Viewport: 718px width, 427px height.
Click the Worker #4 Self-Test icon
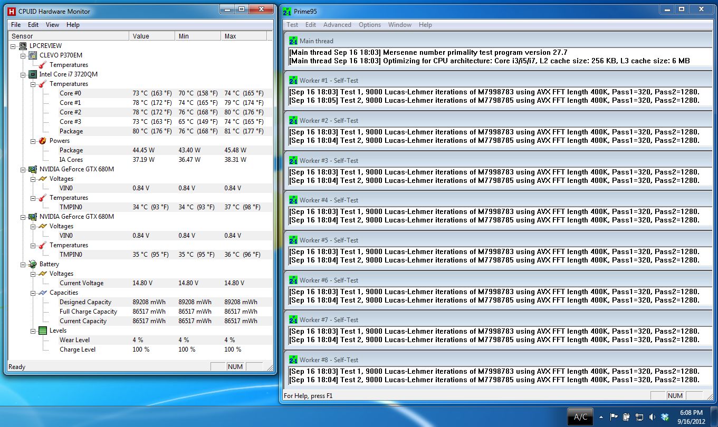tap(293, 200)
